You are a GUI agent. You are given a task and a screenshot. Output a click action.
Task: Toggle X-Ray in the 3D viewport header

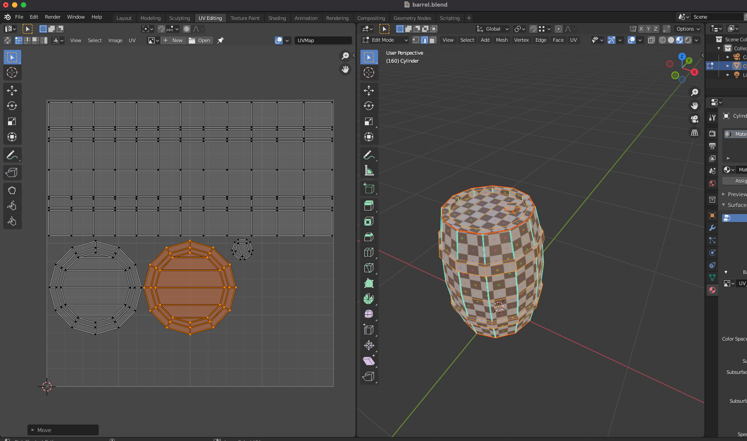[651, 40]
